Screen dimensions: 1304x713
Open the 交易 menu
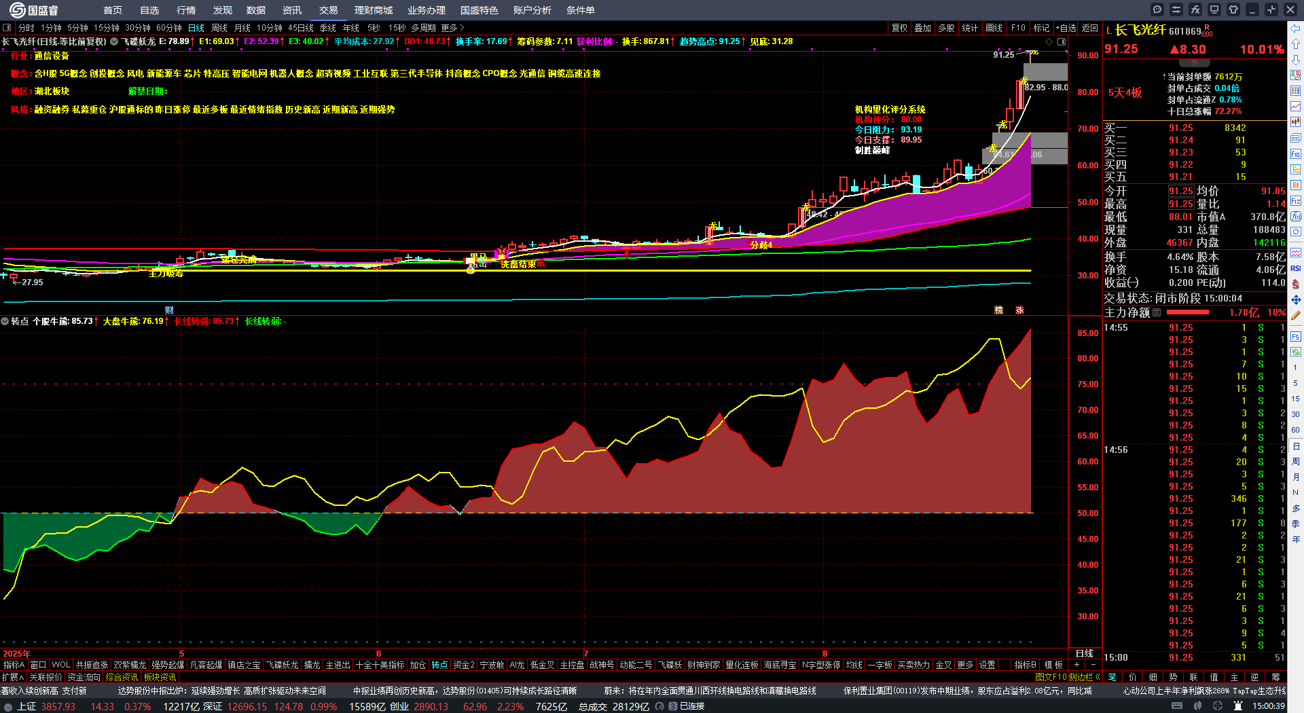[x=329, y=10]
